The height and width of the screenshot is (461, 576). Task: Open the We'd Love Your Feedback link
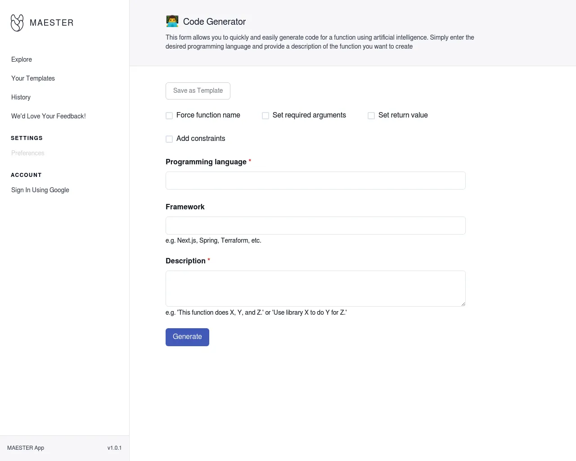point(48,116)
